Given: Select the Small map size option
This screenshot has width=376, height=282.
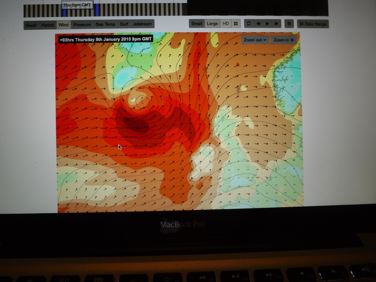Looking at the screenshot, I should (197, 24).
